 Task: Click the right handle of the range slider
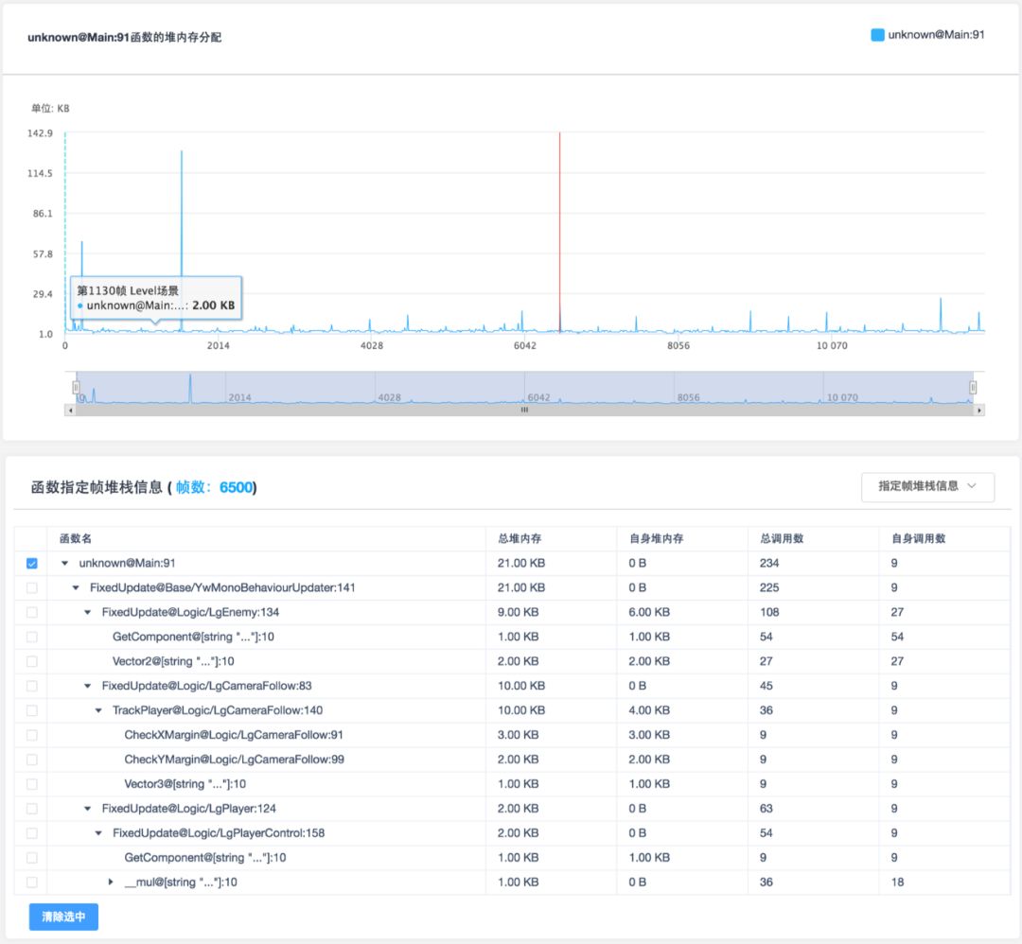click(973, 388)
